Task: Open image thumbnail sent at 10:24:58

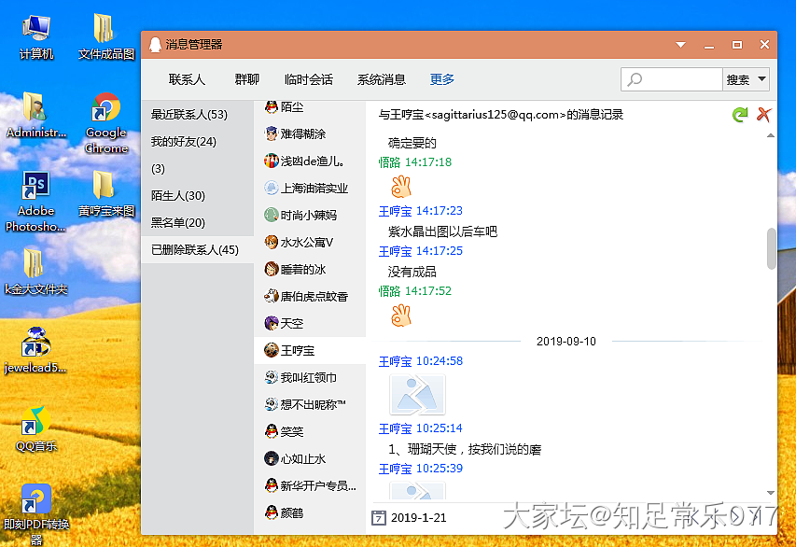Action: coord(417,395)
